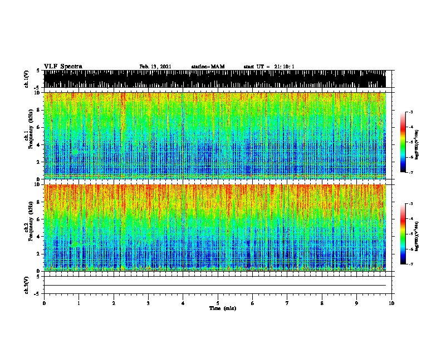441x340 pixels.
Task: Click inside the ch.1 spectrogram panel
Action: click(215, 136)
